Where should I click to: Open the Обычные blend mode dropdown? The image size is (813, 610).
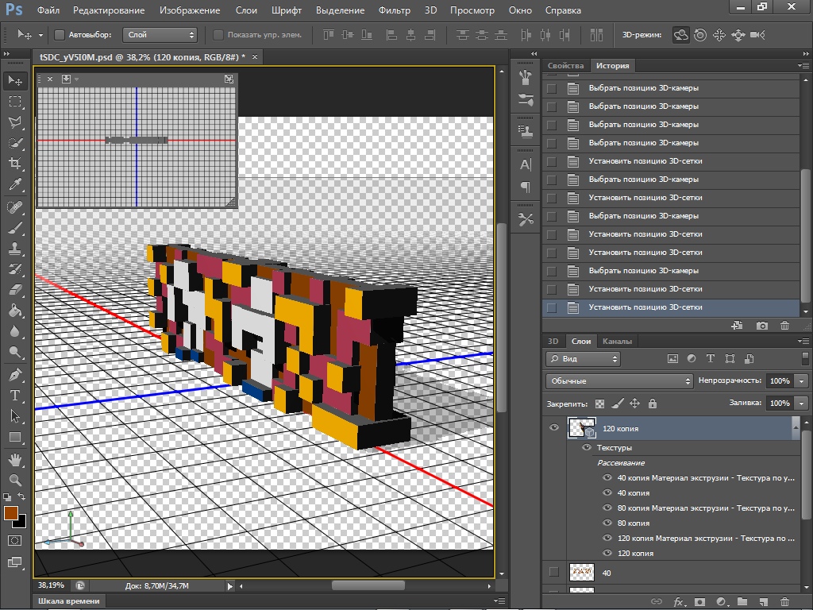619,380
